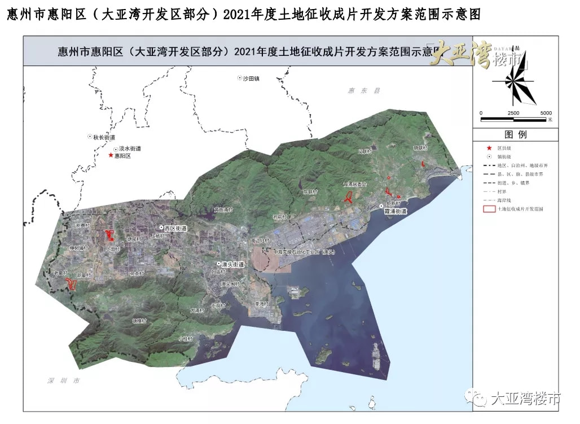Click the red outlined plot near 新畲村
The image size is (580, 424).
(71, 283)
